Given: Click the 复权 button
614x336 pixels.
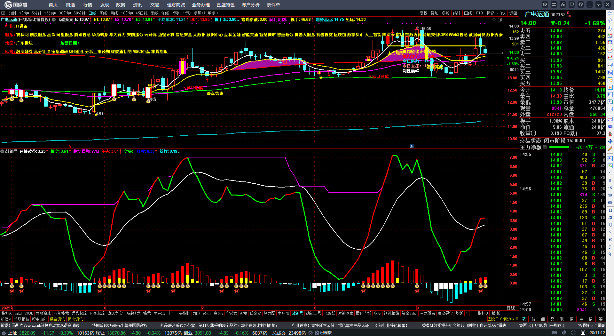Looking at the screenshot, I should point(423,13).
